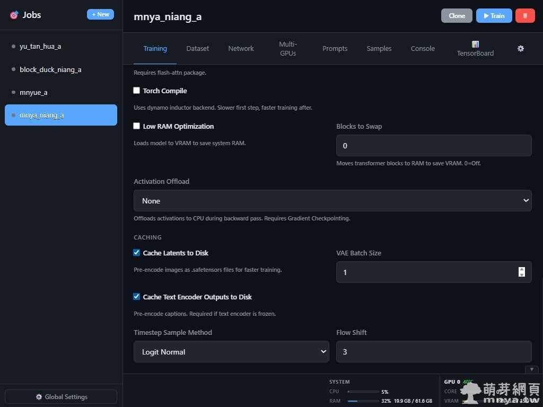Open Global Settings with gear icon
The height and width of the screenshot is (407, 543).
tap(61, 397)
